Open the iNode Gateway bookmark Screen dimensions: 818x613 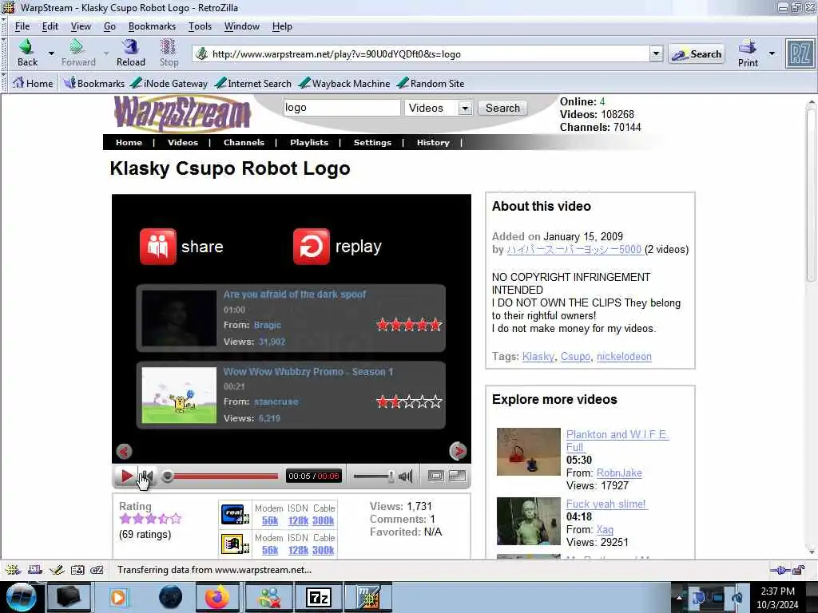169,83
